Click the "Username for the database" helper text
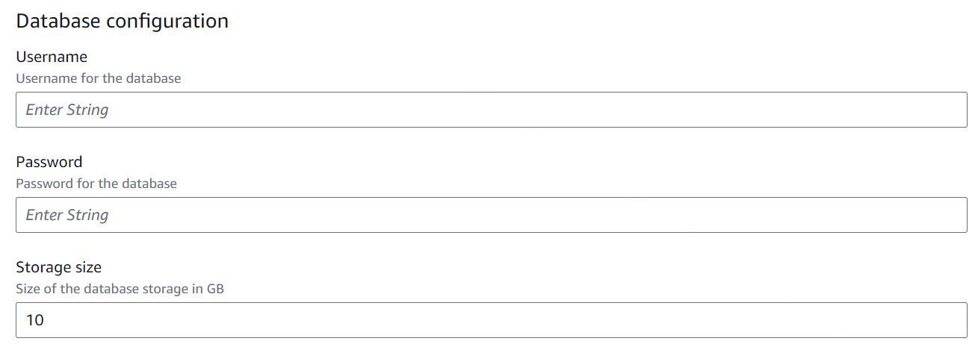This screenshot has height=347, width=978. point(98,78)
